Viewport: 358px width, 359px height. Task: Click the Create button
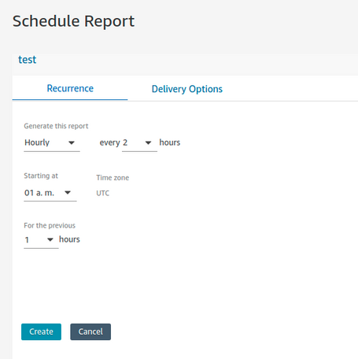(41, 331)
